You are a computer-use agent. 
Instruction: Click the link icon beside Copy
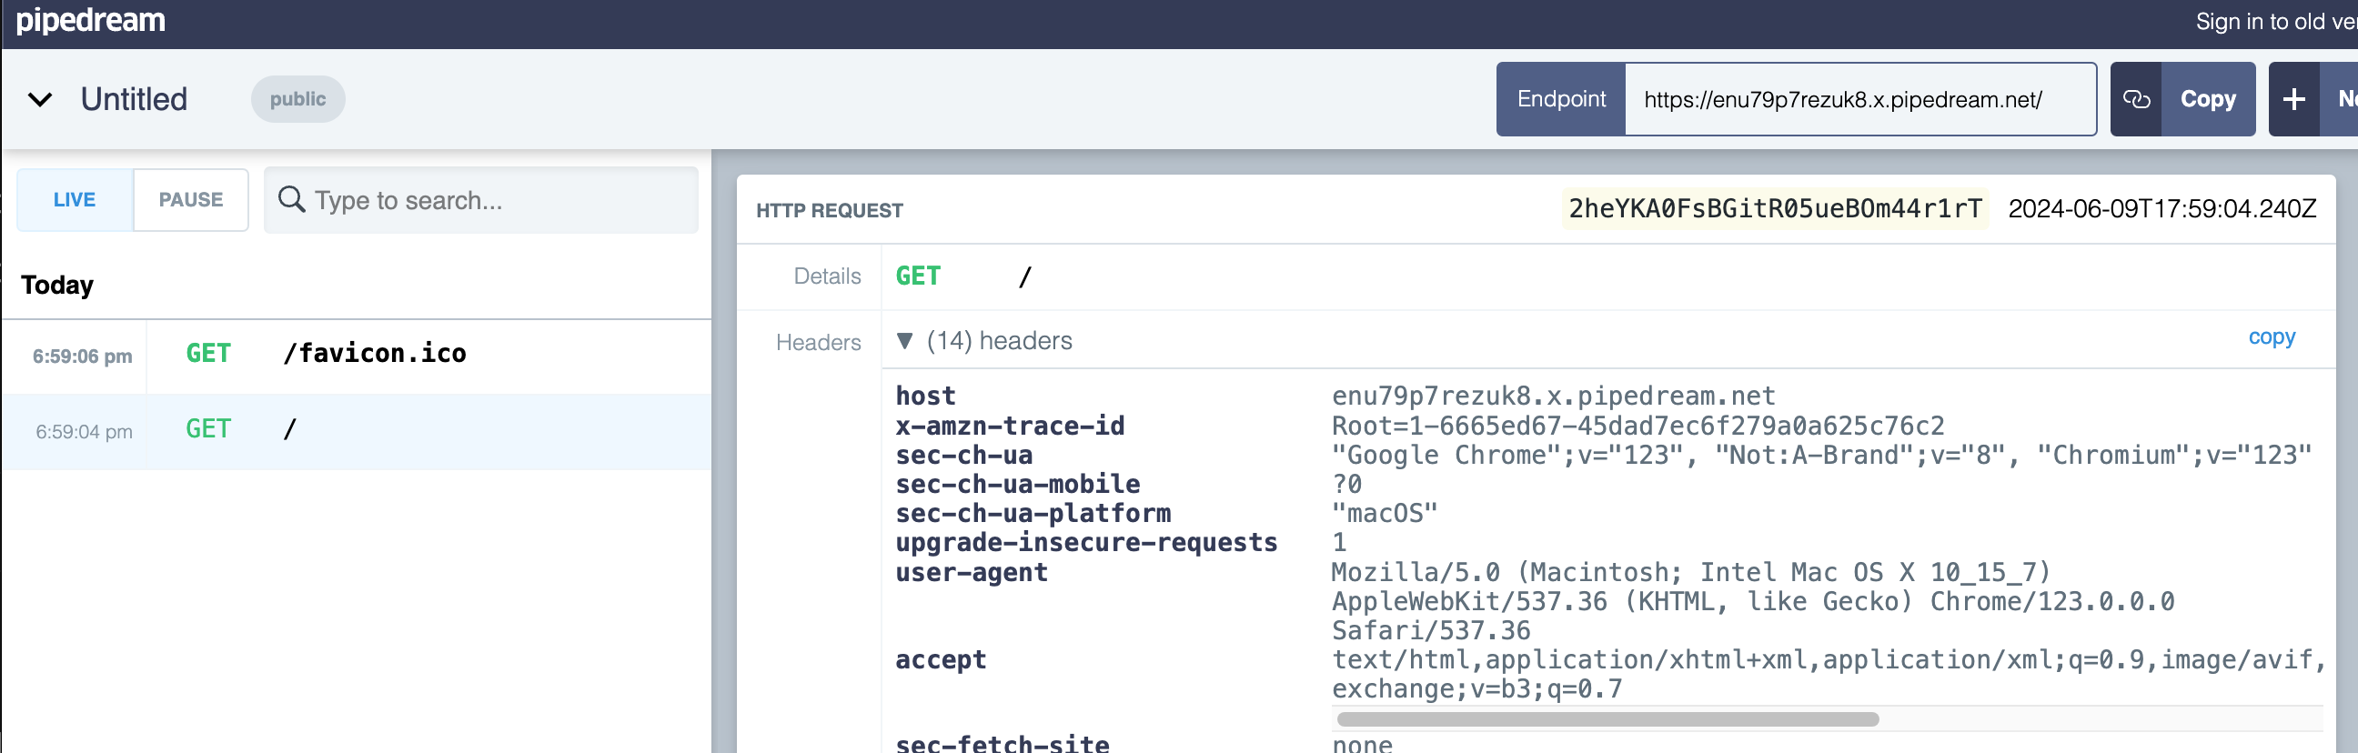pyautogui.click(x=2135, y=99)
